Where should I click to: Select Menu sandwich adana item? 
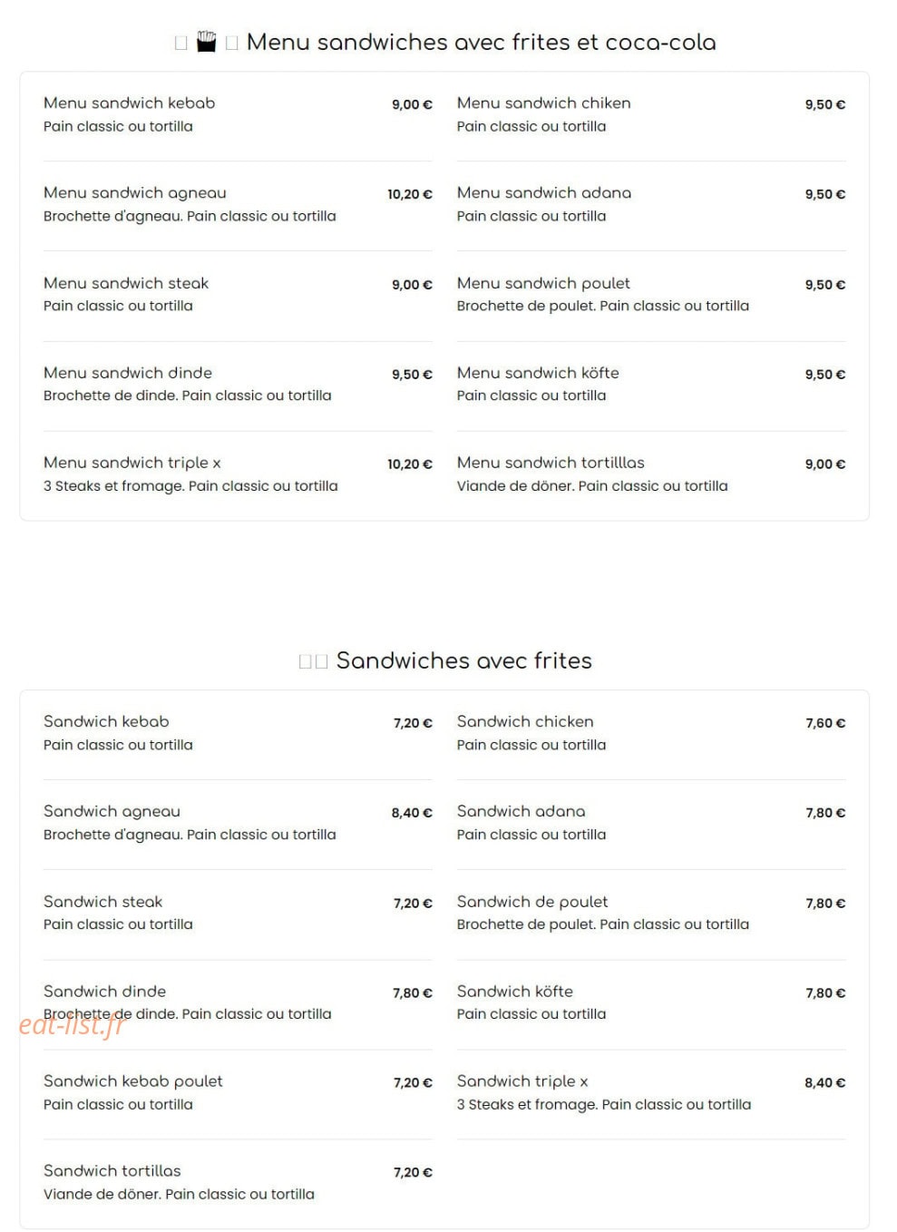click(651, 205)
